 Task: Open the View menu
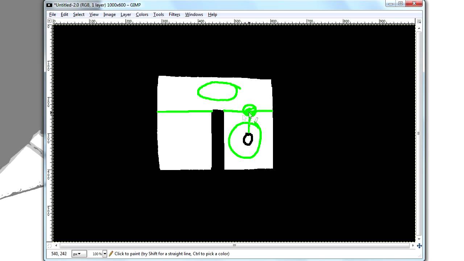click(94, 14)
